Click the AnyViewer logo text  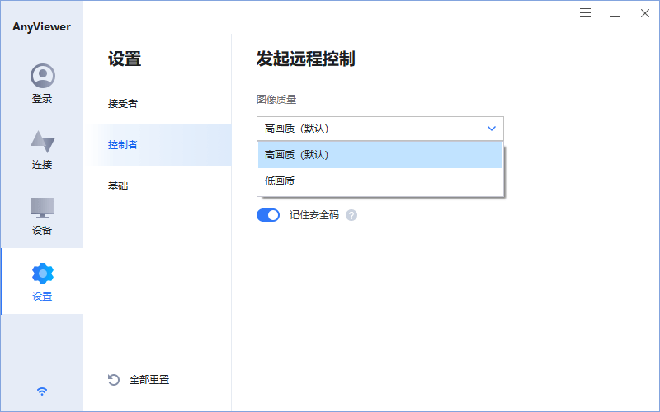click(41, 26)
